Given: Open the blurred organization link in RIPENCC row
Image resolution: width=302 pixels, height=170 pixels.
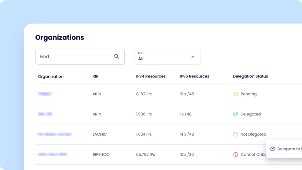Looking at the screenshot, I should pyautogui.click(x=52, y=154).
